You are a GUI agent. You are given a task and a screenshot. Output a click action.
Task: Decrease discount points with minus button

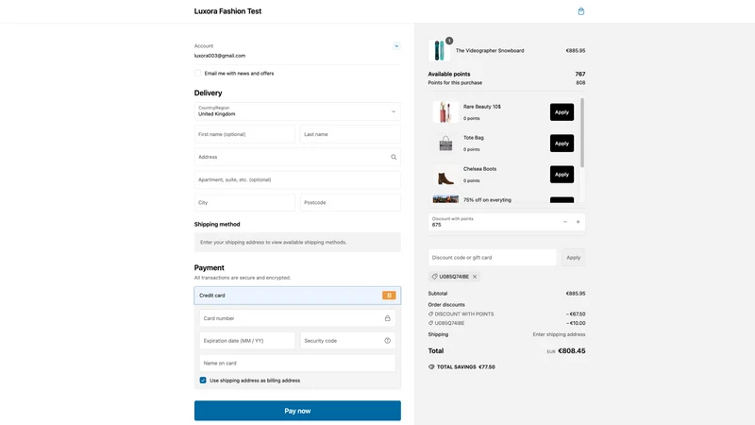[x=564, y=222]
